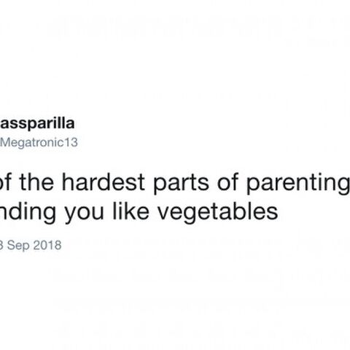This screenshot has width=350, height=350.
Task: Click the month "Sep" in the timestamp
Action: 18,246
